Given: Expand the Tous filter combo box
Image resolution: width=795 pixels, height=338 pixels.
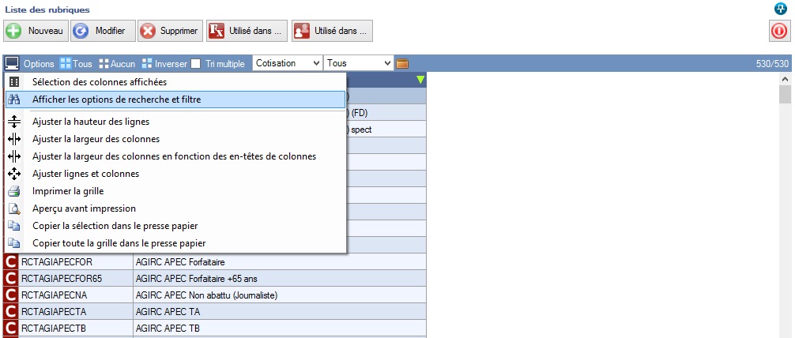Looking at the screenshot, I should tap(359, 63).
